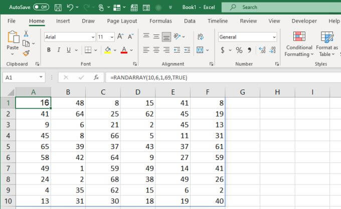This screenshot has height=209, width=341.
Task: Open the Arial font name dropdown
Action: (93, 37)
